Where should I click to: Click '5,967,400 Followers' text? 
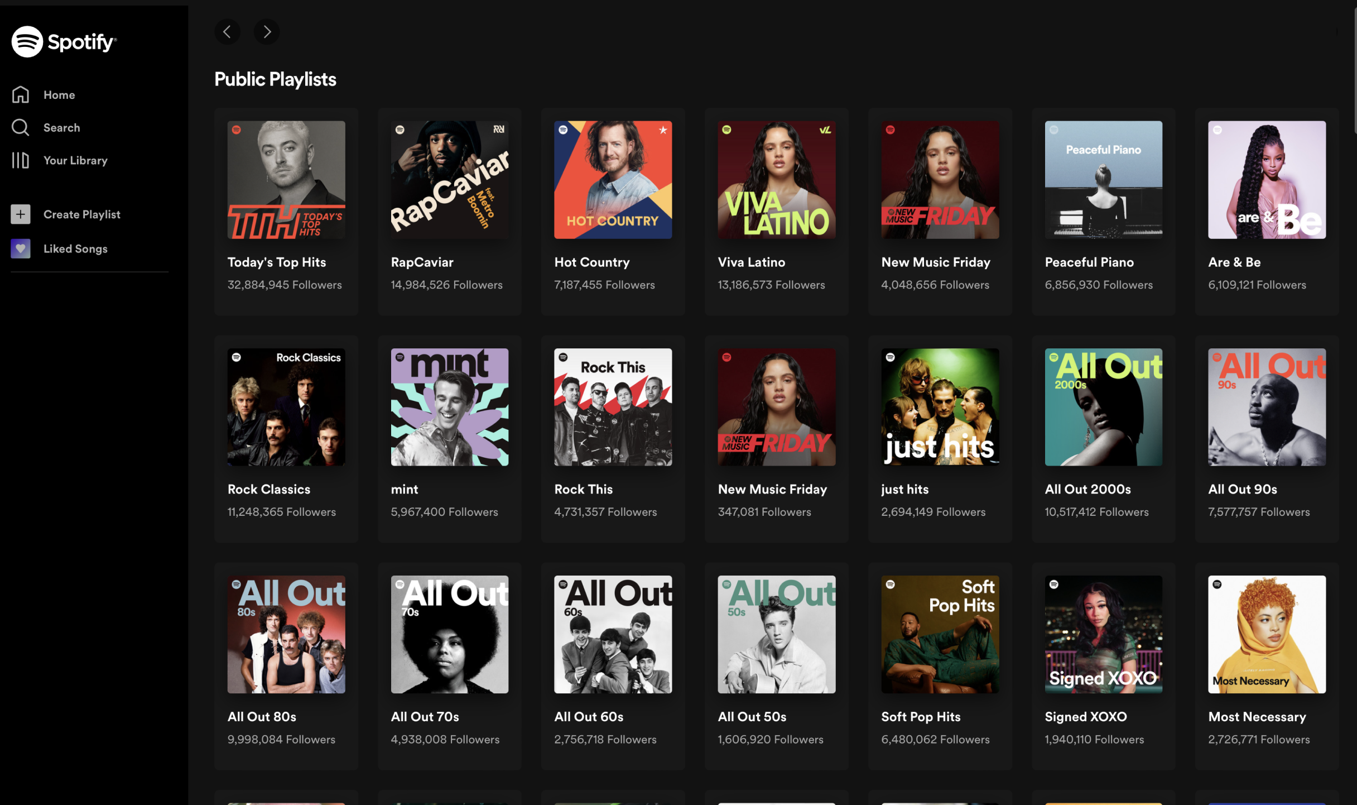(x=445, y=512)
